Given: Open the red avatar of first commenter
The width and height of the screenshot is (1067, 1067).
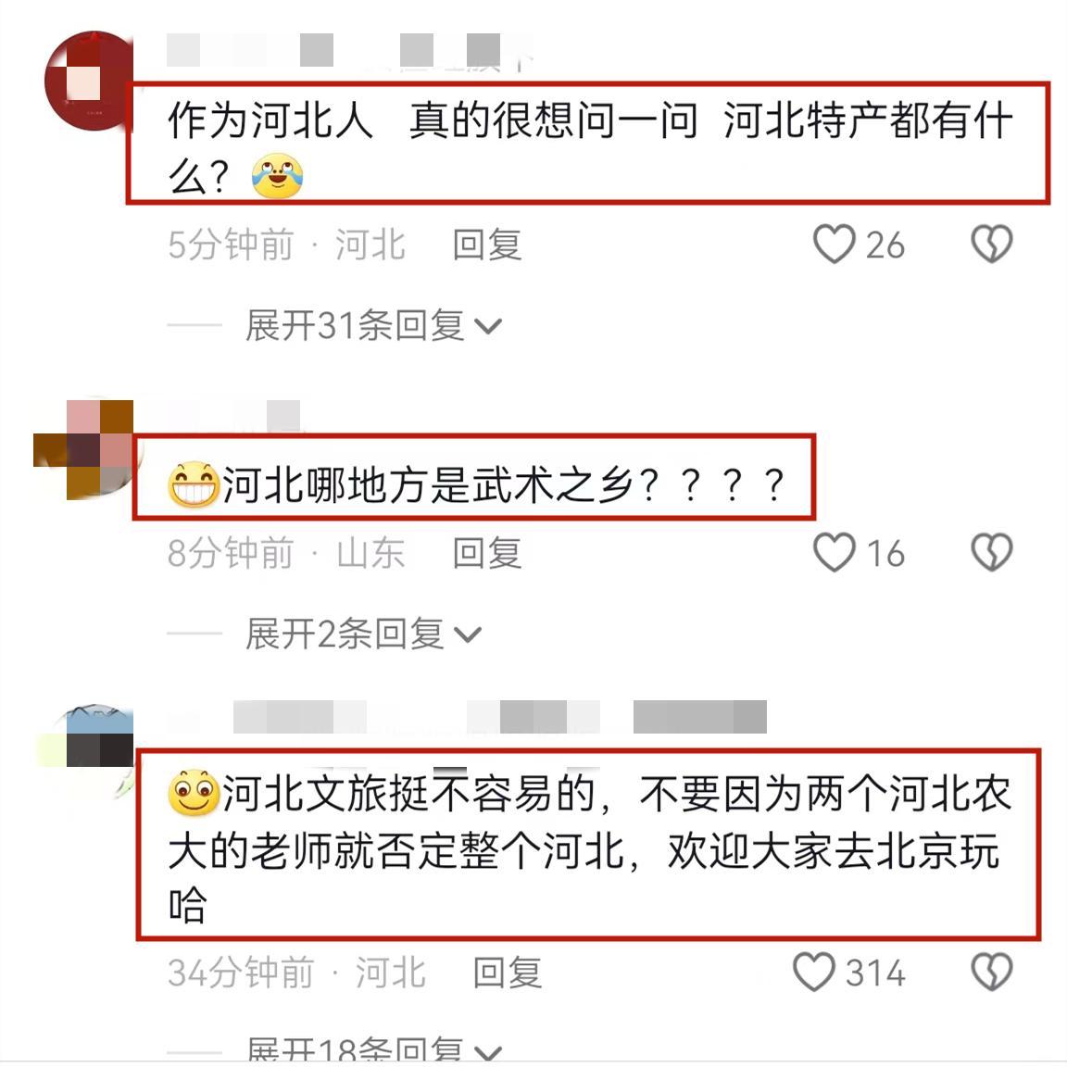Looking at the screenshot, I should tap(89, 81).
